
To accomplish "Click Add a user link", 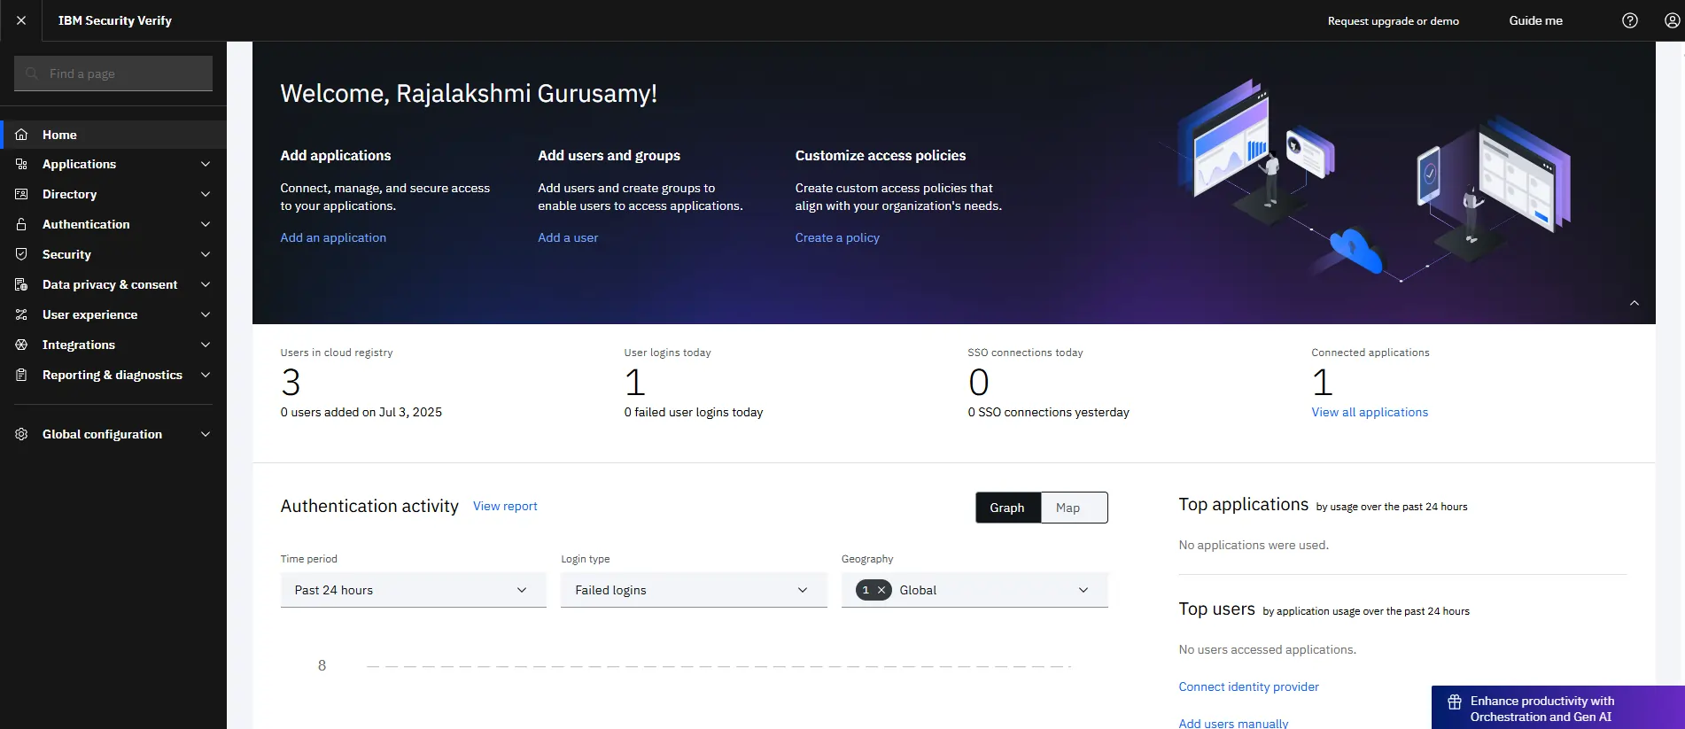I will 568,237.
